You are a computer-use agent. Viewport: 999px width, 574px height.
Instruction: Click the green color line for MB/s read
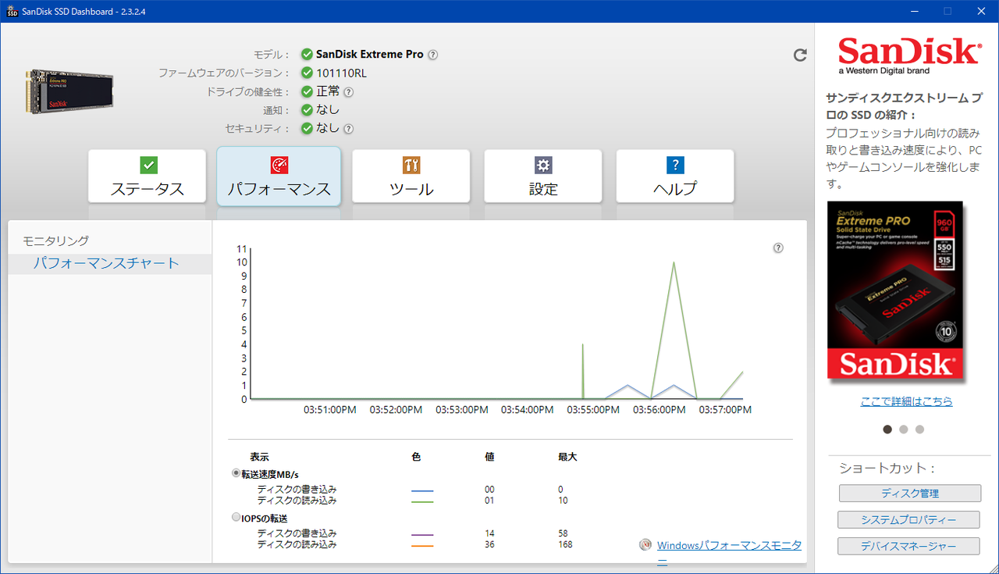point(422,501)
